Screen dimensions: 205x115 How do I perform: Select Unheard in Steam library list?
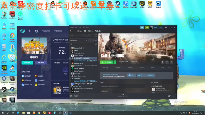77,79
